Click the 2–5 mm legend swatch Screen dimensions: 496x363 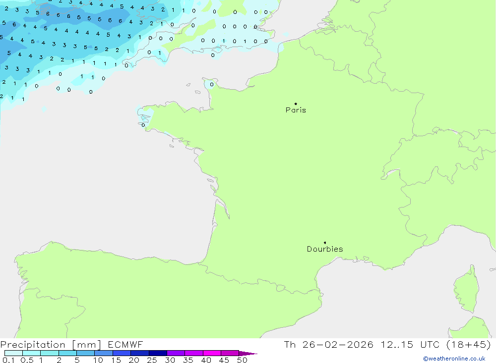click(x=67, y=353)
